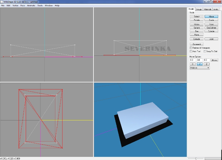Viewport: 222px width, 160px height.
Task: Choose the Vertex creation tool
Action: coord(197,24)
